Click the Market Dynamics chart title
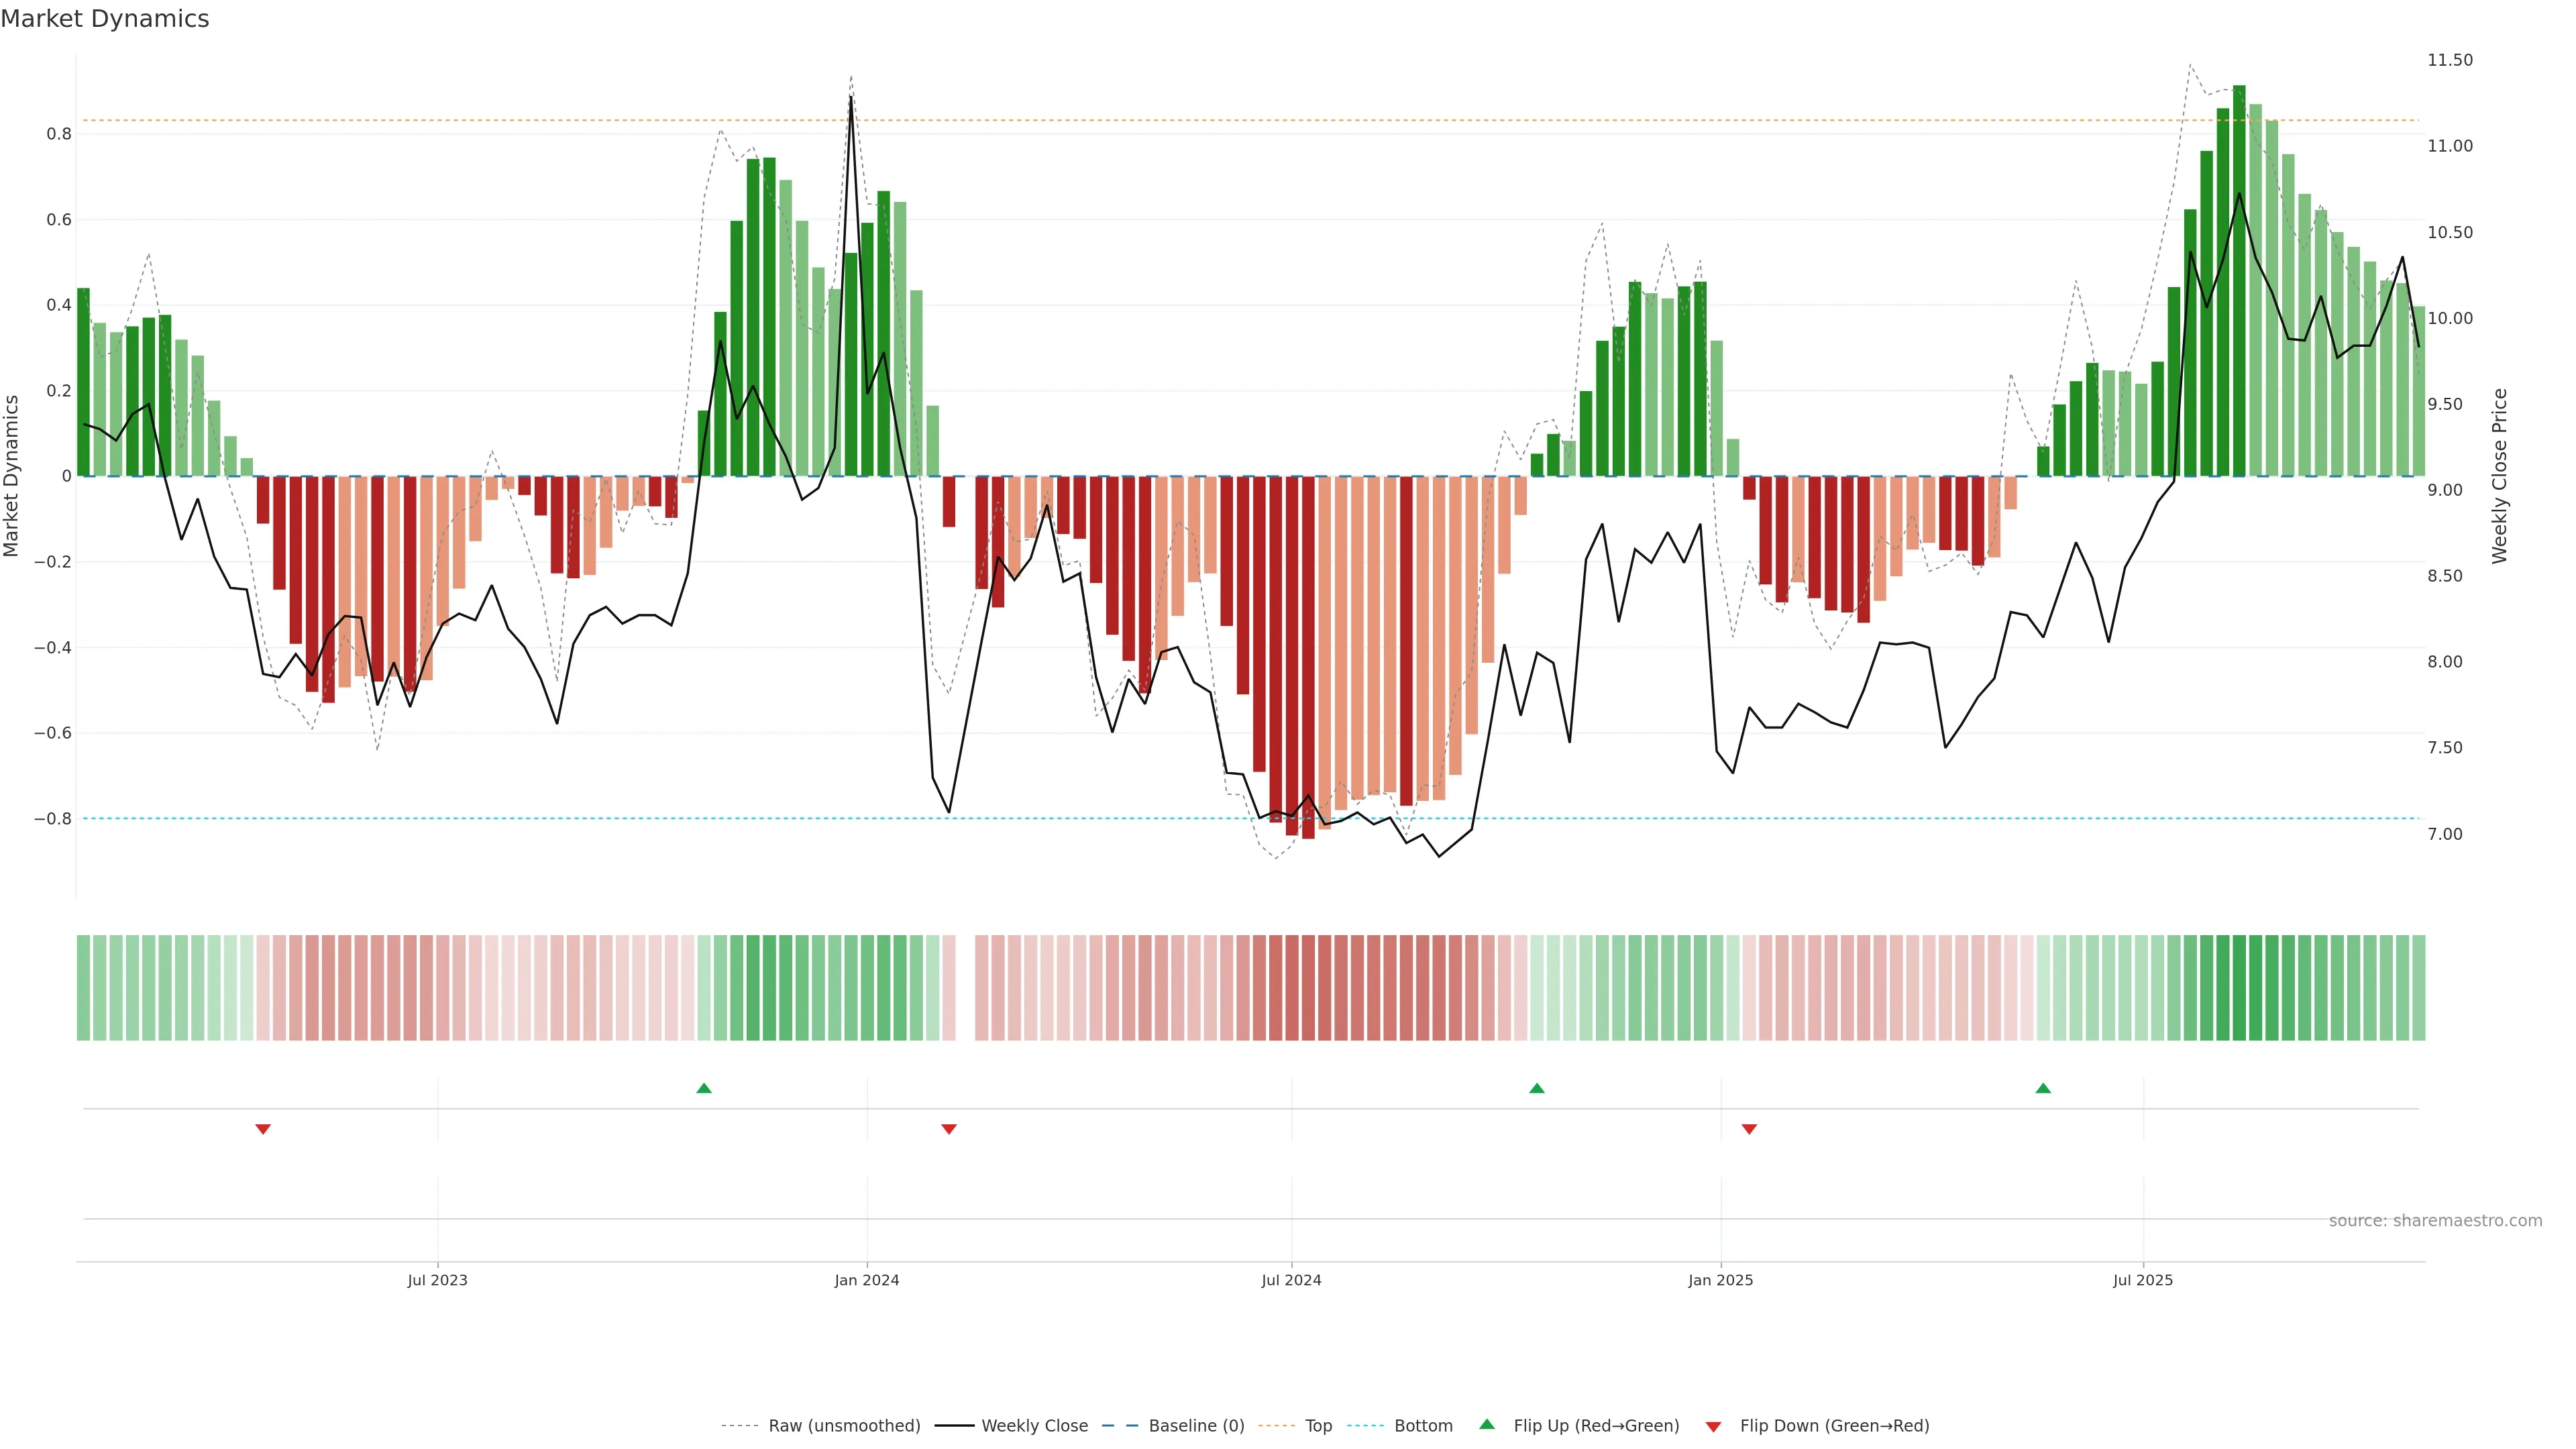 pos(105,19)
